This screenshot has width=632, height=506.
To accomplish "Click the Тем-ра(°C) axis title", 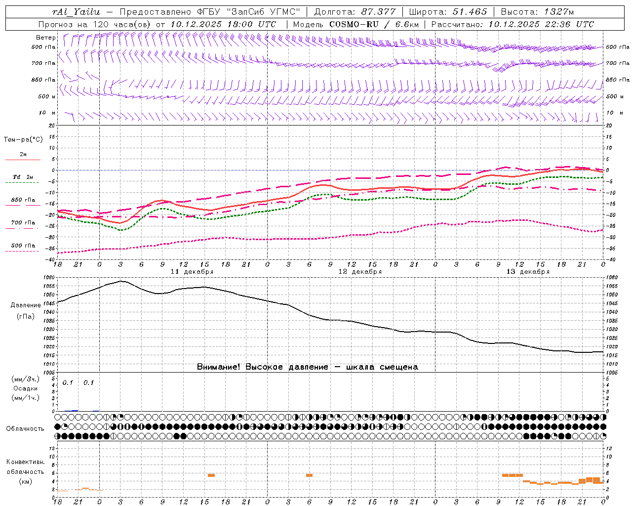I will point(23,139).
